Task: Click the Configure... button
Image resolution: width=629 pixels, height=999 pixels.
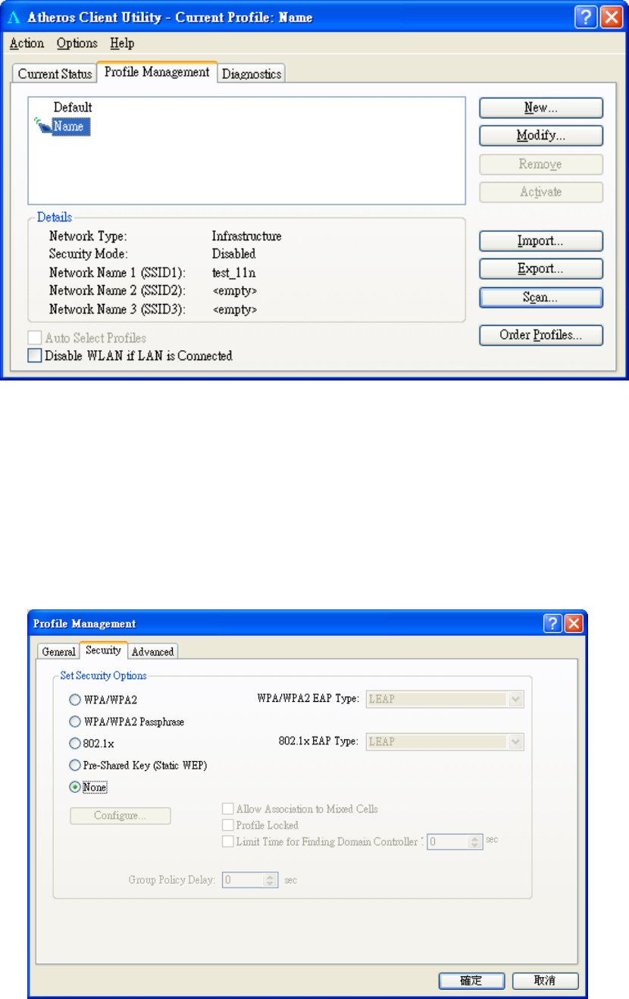Action: 120,816
